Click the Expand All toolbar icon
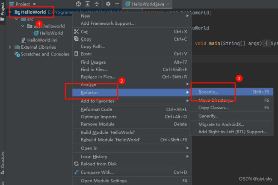 (x=87, y=4)
